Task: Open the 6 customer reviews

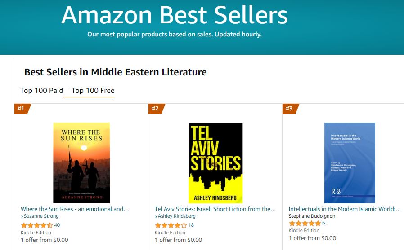Action: click(x=323, y=223)
